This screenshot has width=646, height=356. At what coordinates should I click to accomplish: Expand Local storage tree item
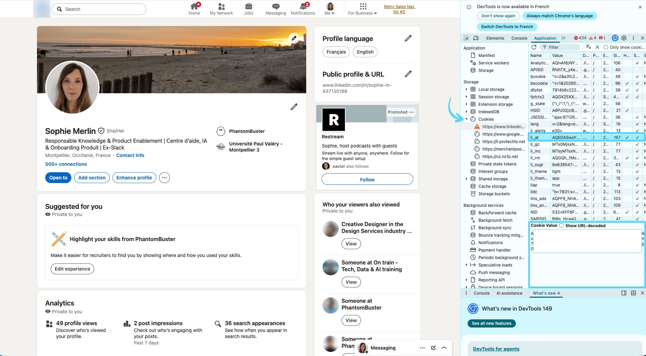[x=466, y=90]
